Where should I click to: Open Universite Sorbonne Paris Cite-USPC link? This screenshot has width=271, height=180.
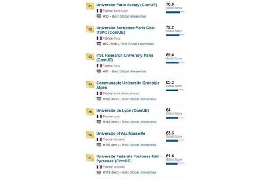[x=126, y=30]
